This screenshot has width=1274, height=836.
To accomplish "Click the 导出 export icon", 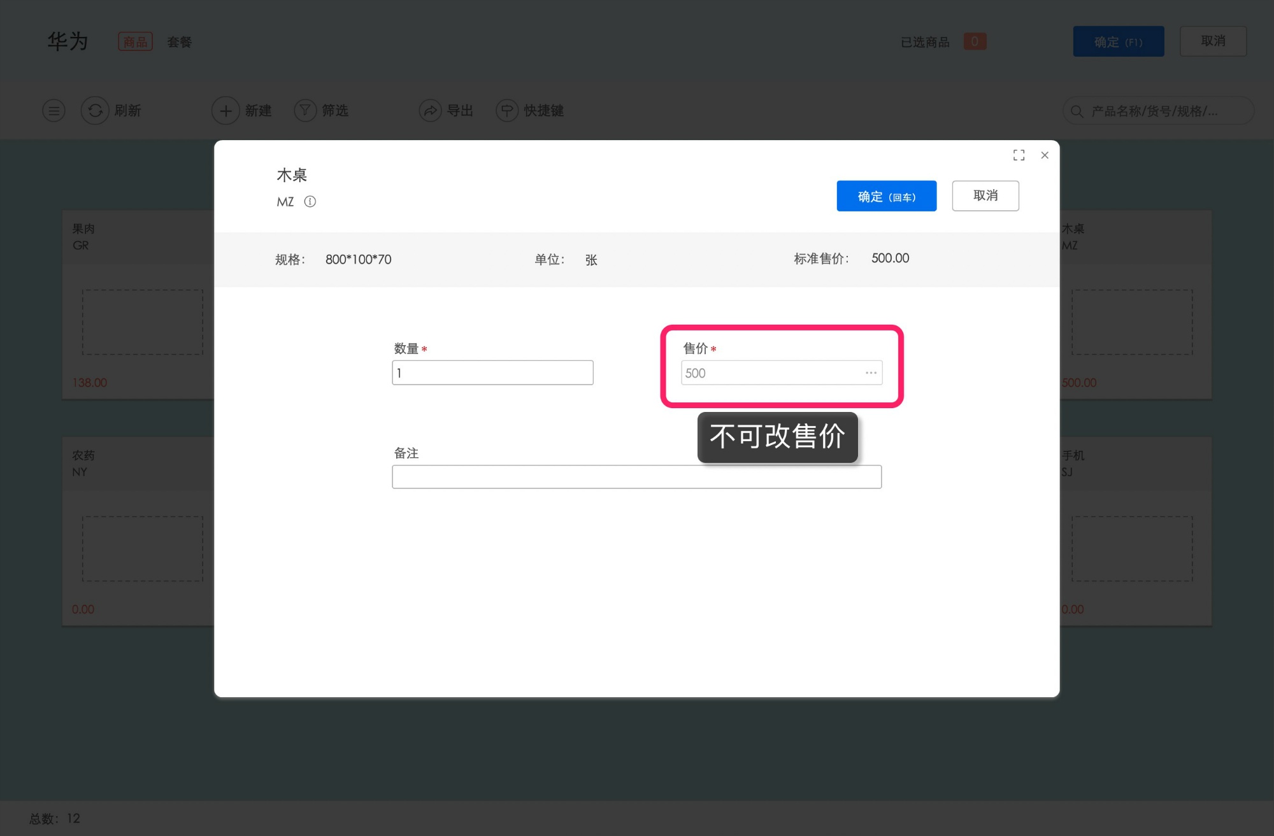I will tap(431, 110).
